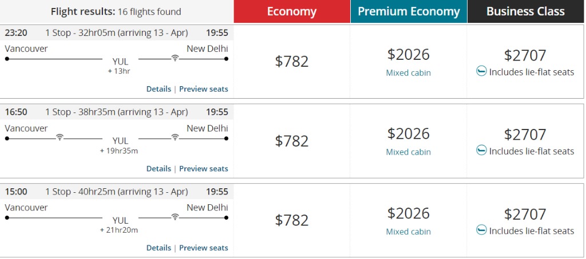Click second Wi-Fi icon on 16:50 flight route

click(175, 137)
